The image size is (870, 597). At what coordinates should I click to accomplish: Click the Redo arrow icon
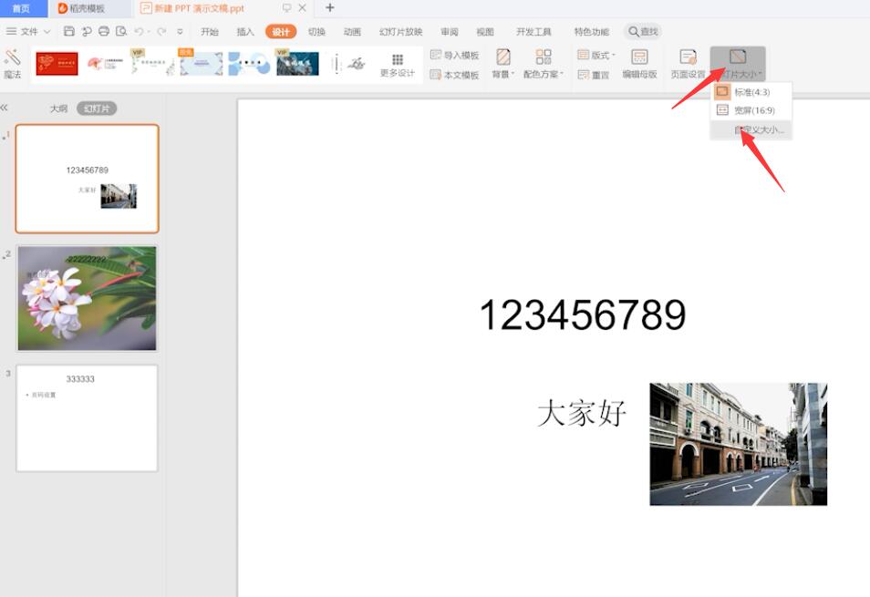(161, 32)
